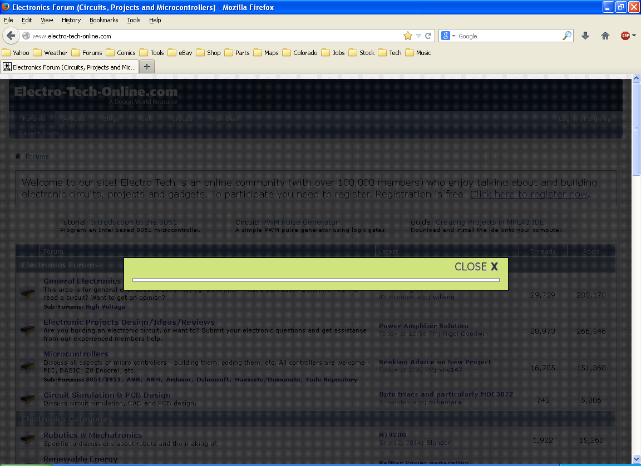This screenshot has width=641, height=466.
Task: Click 'Click here to register now' link
Action: click(529, 195)
